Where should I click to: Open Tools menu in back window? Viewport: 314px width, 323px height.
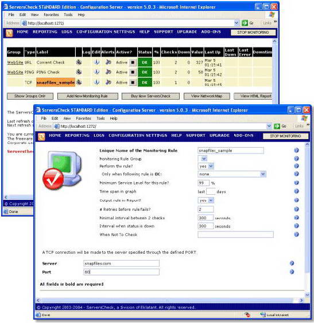pyautogui.click(x=68, y=15)
